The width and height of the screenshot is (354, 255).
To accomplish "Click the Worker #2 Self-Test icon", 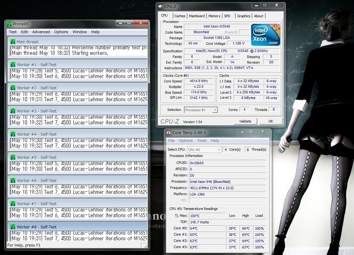I will 13,88.
